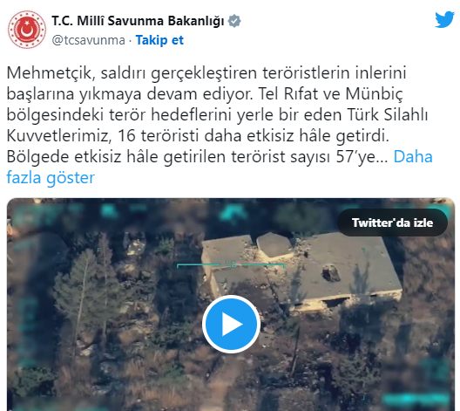Click the cyan HUD overlay at the video's lower corner
The height and width of the screenshot is (411, 460).
click(x=416, y=398)
